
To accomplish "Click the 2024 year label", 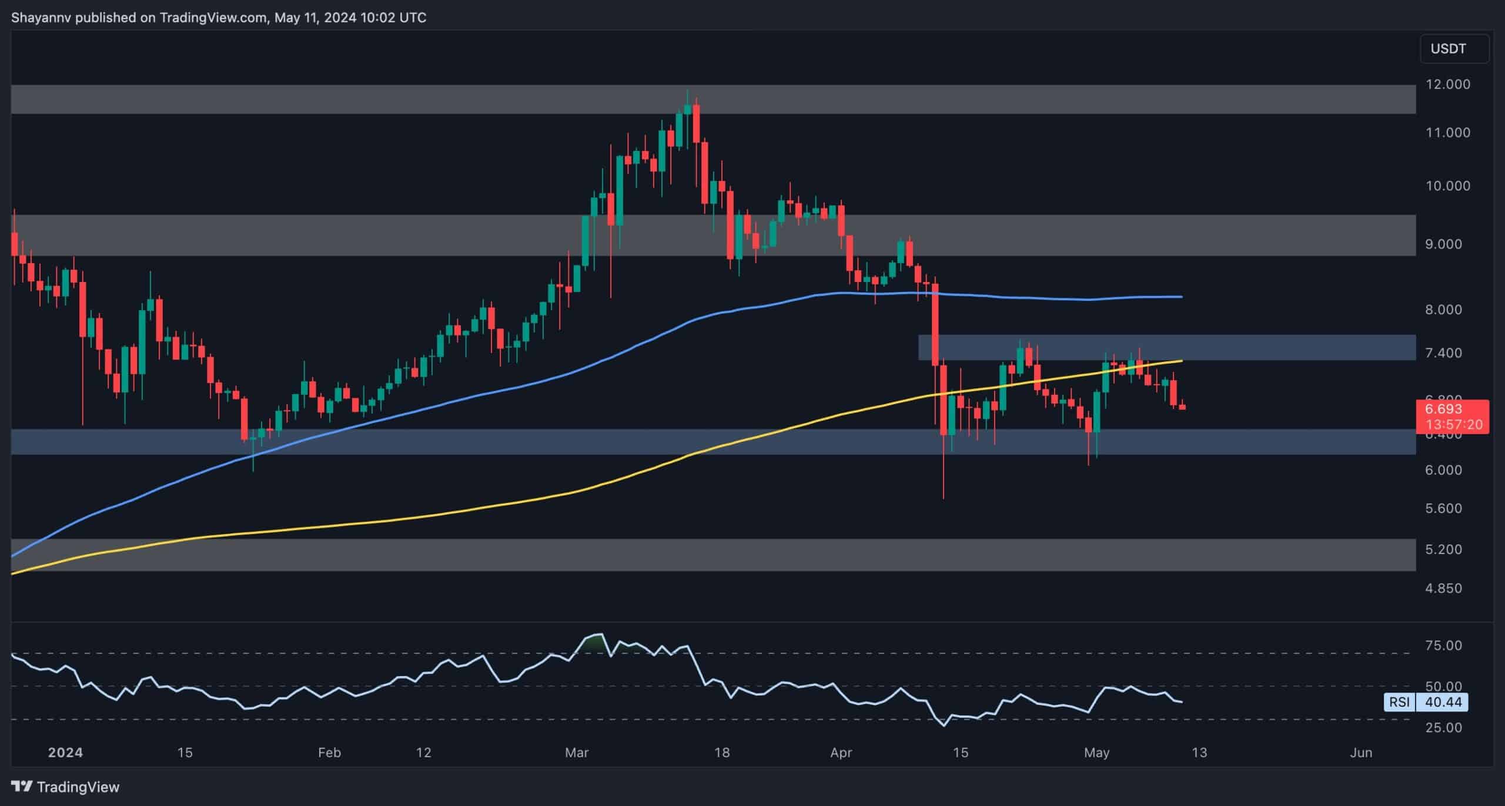I will pos(65,753).
